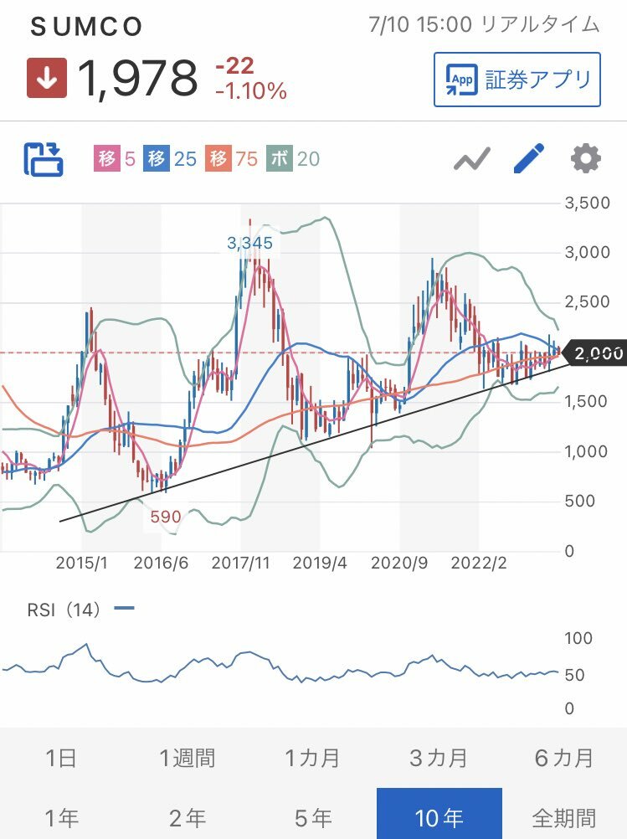Click the 2,500 price axis label
Viewport: 627px width, 839px height.
[x=588, y=301]
